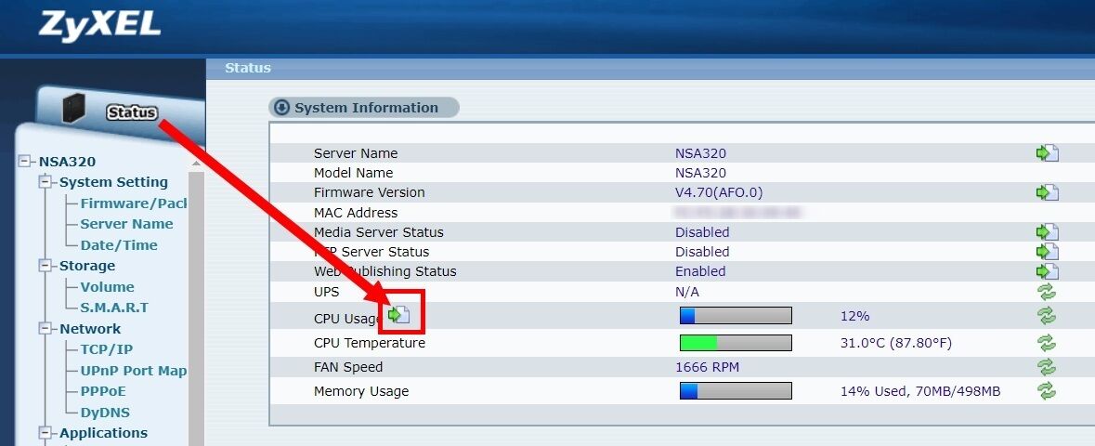Click the go-to icon beside FTP Server Status
This screenshot has height=446, width=1095.
click(1047, 252)
